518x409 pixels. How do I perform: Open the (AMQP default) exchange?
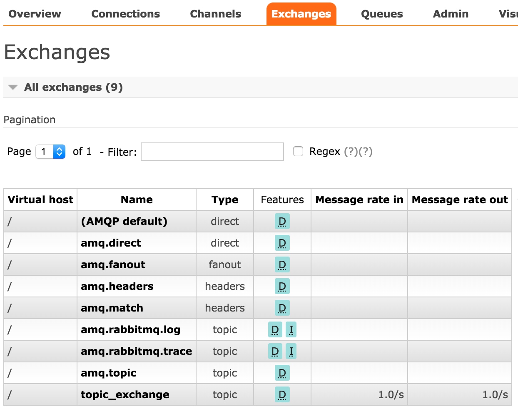pyautogui.click(x=124, y=221)
